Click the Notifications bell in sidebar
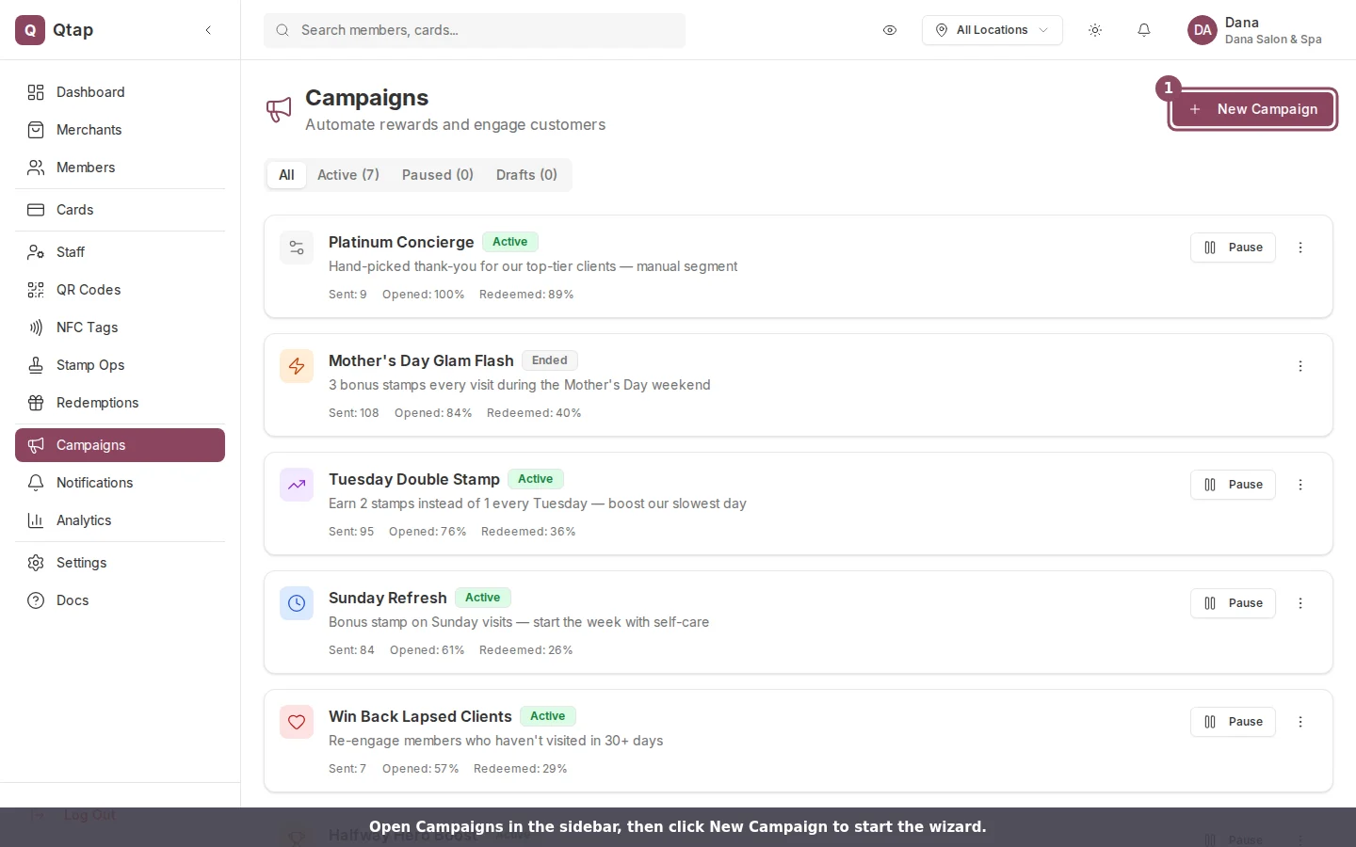Image resolution: width=1356 pixels, height=847 pixels. tap(36, 483)
